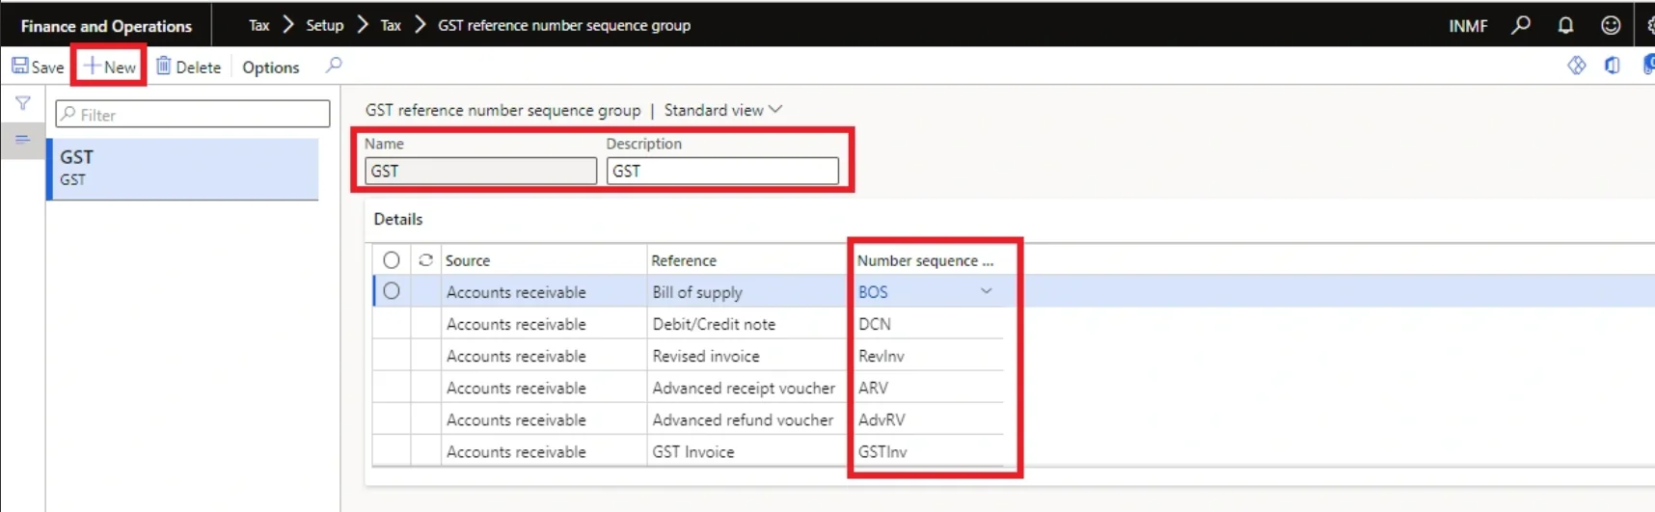Toggle the filter pane funnel icon
The image size is (1655, 512).
[x=22, y=103]
